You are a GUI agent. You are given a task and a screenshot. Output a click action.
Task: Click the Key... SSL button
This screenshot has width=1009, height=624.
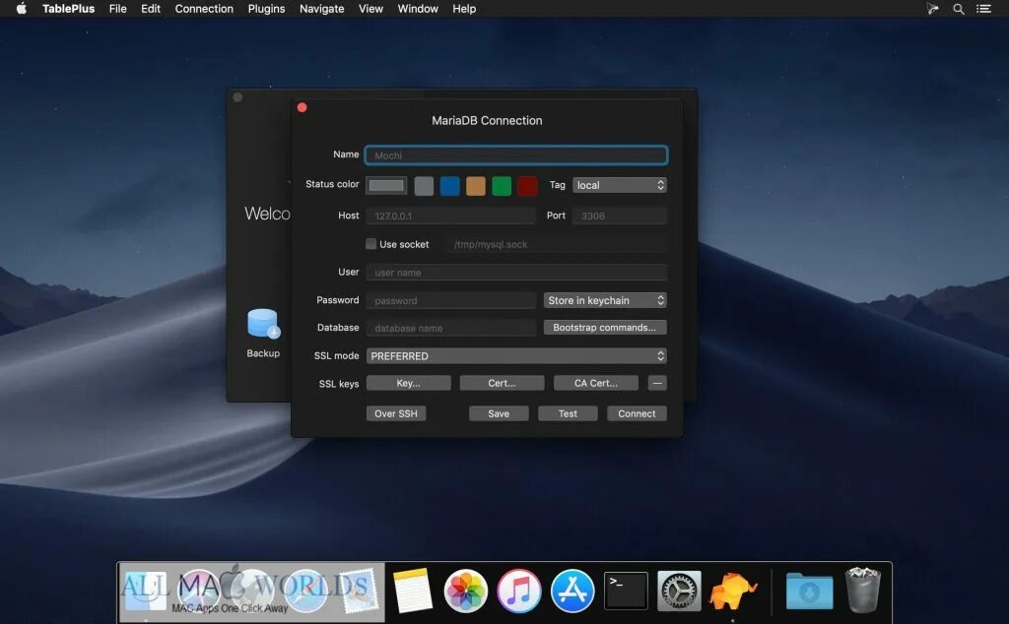(408, 383)
